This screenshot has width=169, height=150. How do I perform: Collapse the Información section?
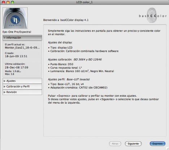(22, 38)
